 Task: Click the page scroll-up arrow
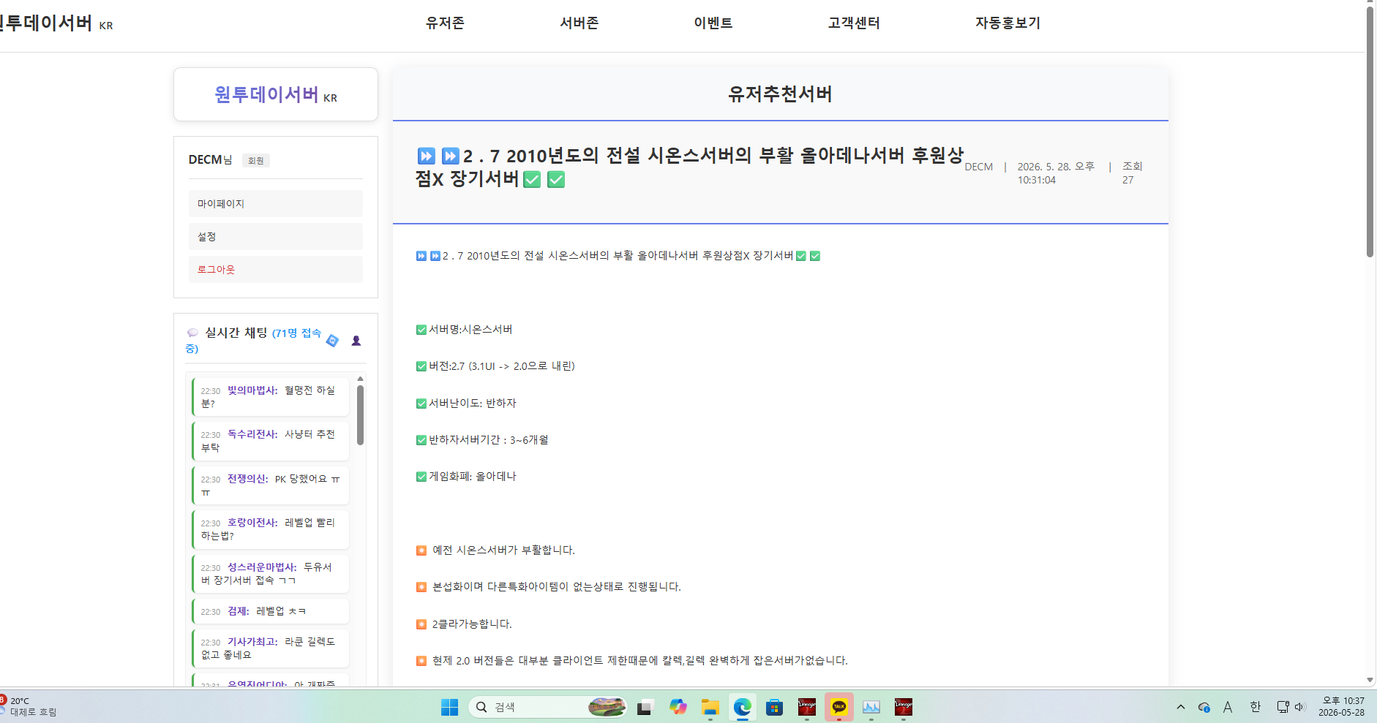pos(1370,3)
